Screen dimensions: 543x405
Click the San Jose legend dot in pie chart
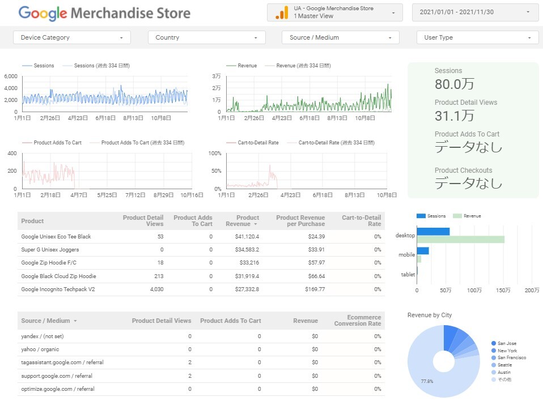point(493,343)
